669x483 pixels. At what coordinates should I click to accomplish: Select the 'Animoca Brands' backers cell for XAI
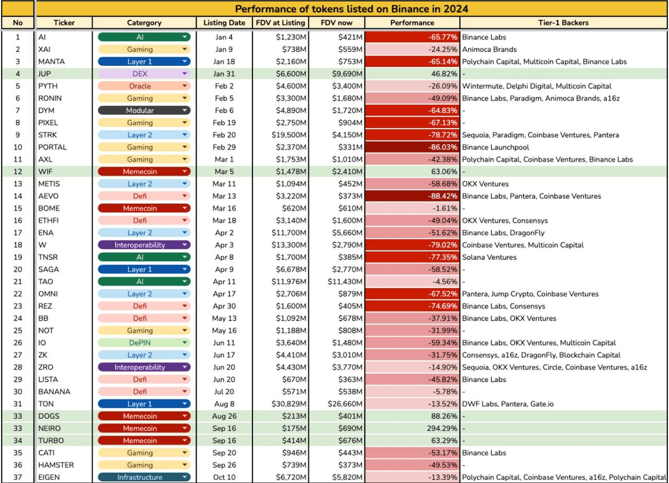click(564, 49)
